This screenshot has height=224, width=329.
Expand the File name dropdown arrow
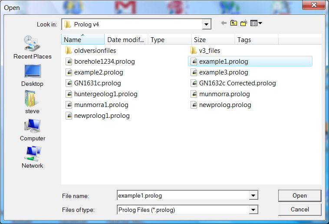(x=253, y=196)
